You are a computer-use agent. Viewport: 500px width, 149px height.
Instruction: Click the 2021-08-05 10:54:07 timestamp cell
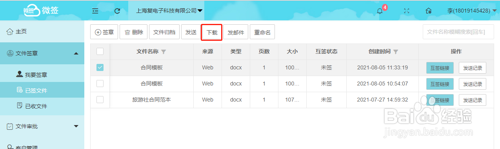click(x=382, y=84)
